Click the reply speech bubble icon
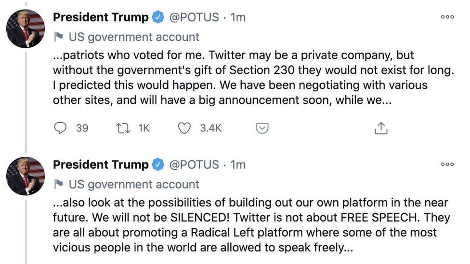The image size is (470, 264). coord(60,128)
